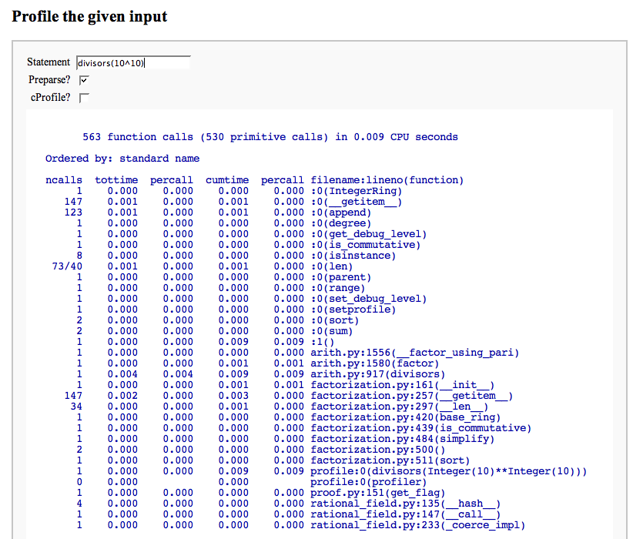Click the 'Statement' label

pos(49,62)
